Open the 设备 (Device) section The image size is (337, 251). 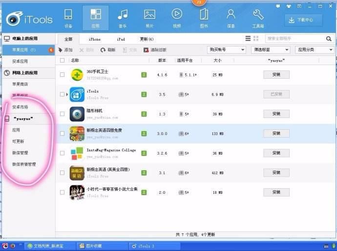tap(68, 19)
